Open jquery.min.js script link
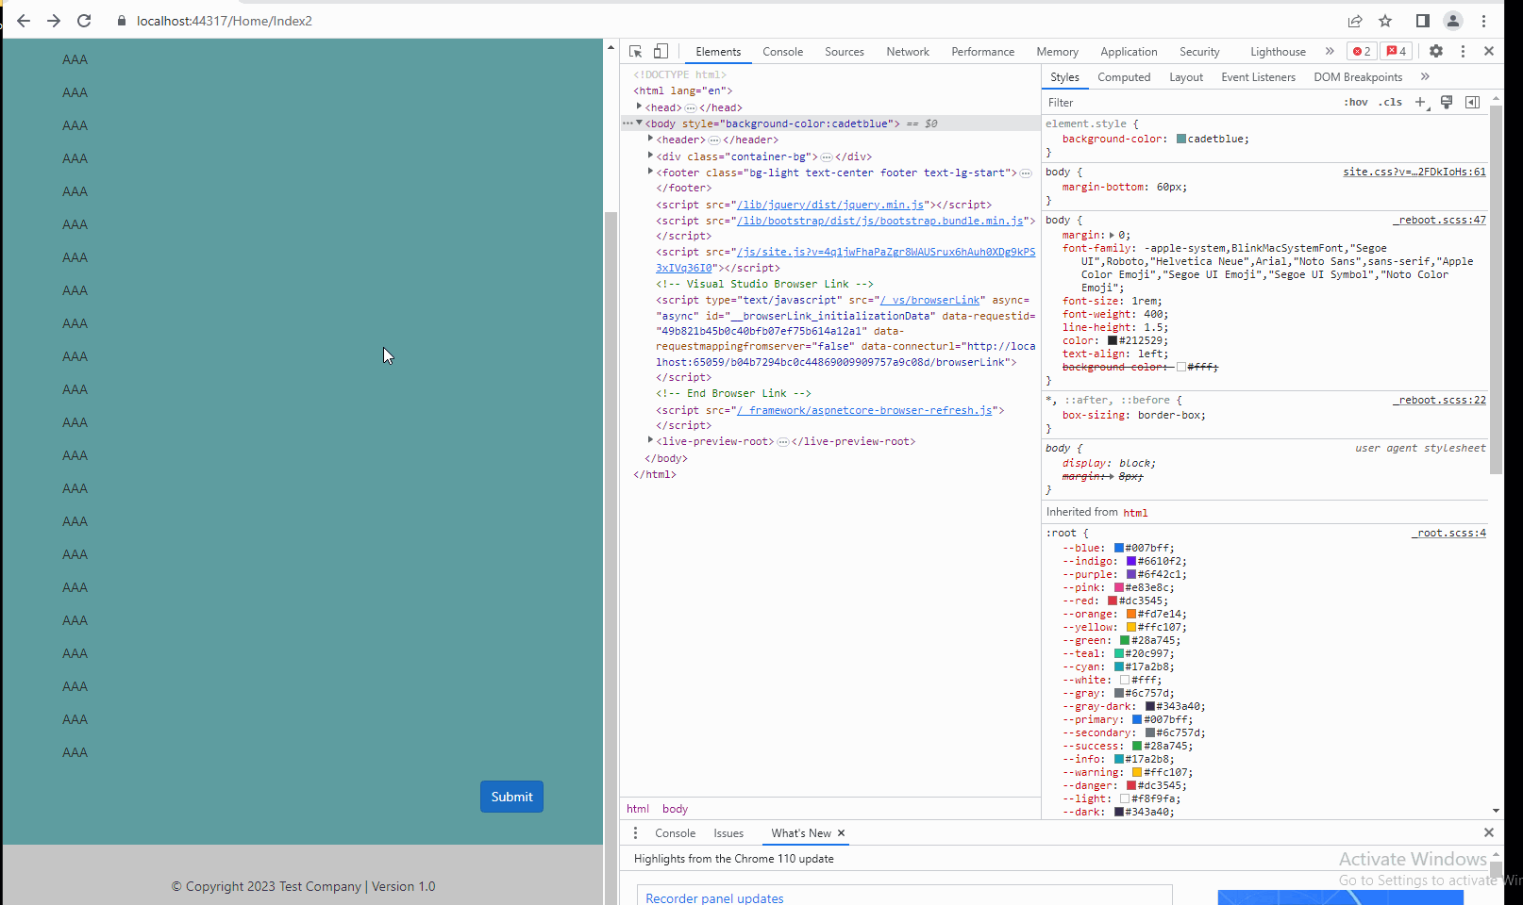The height and width of the screenshot is (905, 1523). [x=829, y=205]
